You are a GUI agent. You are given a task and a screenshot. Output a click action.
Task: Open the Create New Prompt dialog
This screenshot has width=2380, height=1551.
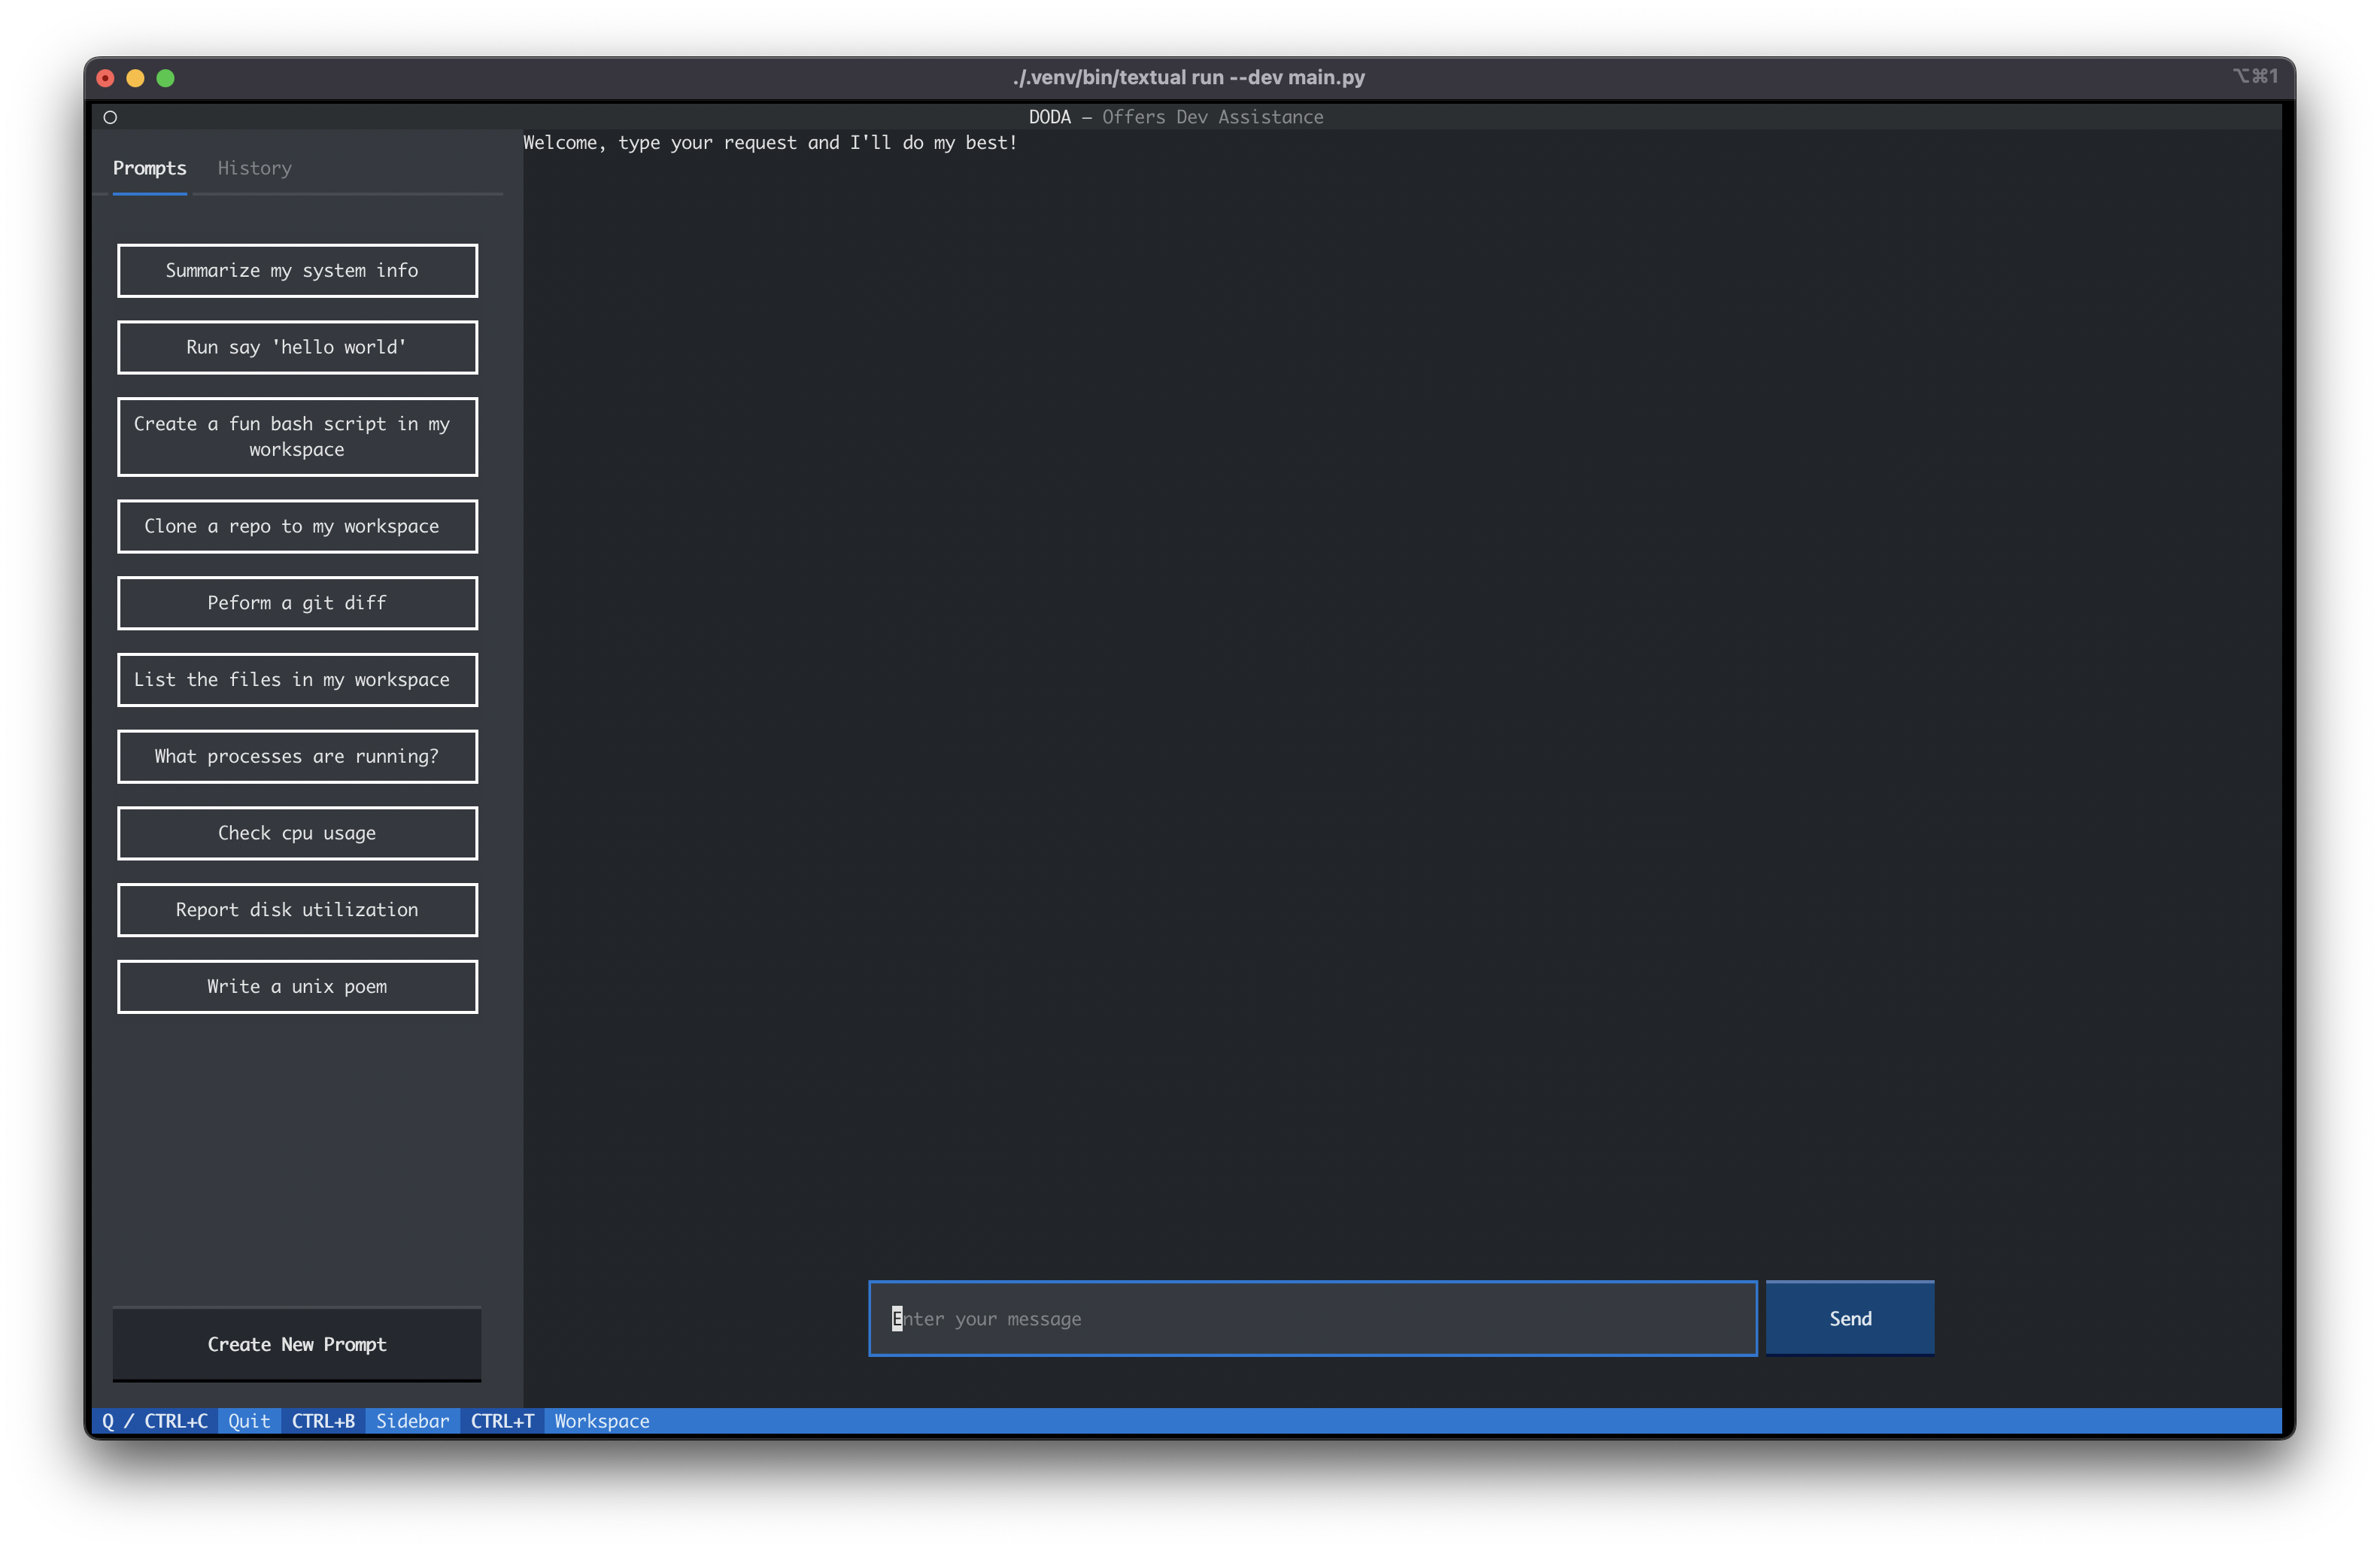click(297, 1344)
